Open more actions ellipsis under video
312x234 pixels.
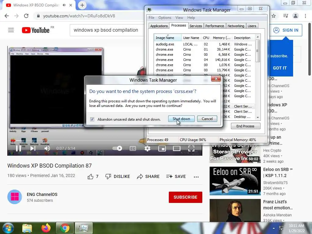click(196, 177)
